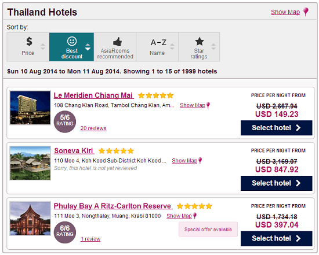Click the address 111 Moo 3, Nongthalay
The width and height of the screenshot is (319, 255).
point(107,216)
